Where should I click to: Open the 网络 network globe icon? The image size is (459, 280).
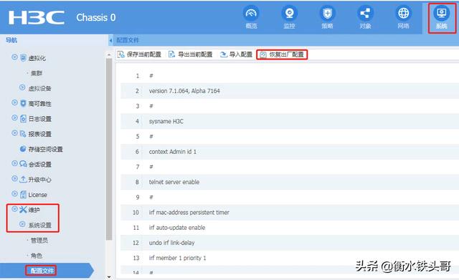tap(403, 13)
